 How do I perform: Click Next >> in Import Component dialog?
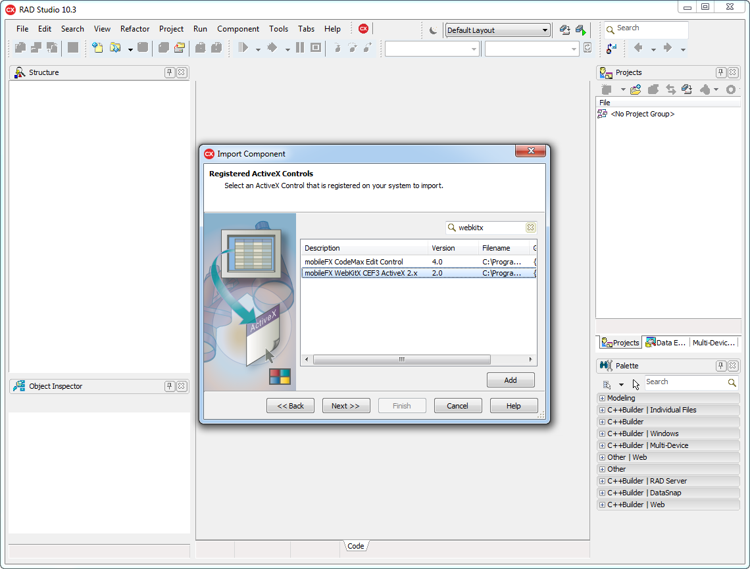tap(346, 405)
